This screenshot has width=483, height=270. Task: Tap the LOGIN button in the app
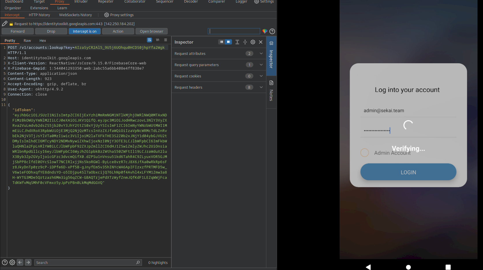point(408,172)
